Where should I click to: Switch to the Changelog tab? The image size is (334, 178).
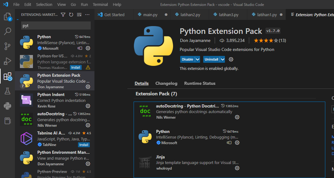click(x=166, y=83)
